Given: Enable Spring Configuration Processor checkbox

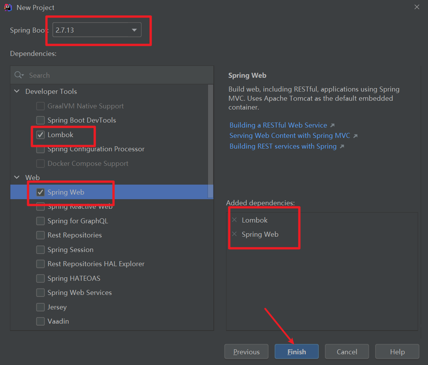Looking at the screenshot, I should click(40, 149).
